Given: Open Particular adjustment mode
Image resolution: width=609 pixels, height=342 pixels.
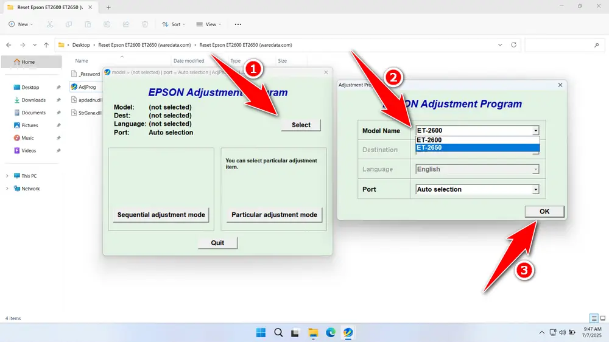Looking at the screenshot, I should pos(274,215).
